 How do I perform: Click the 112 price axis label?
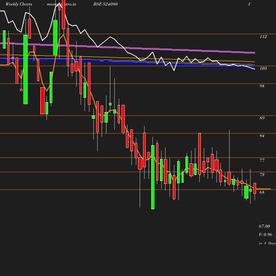[x=263, y=37]
